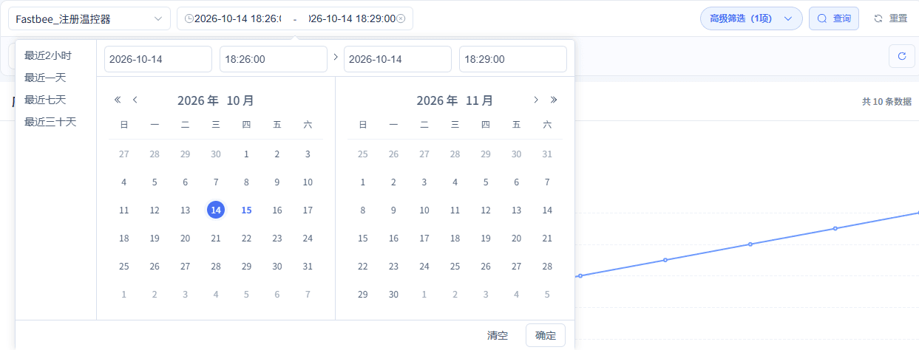Select November 30 in the calendar
This screenshot has width=919, height=350.
click(393, 295)
